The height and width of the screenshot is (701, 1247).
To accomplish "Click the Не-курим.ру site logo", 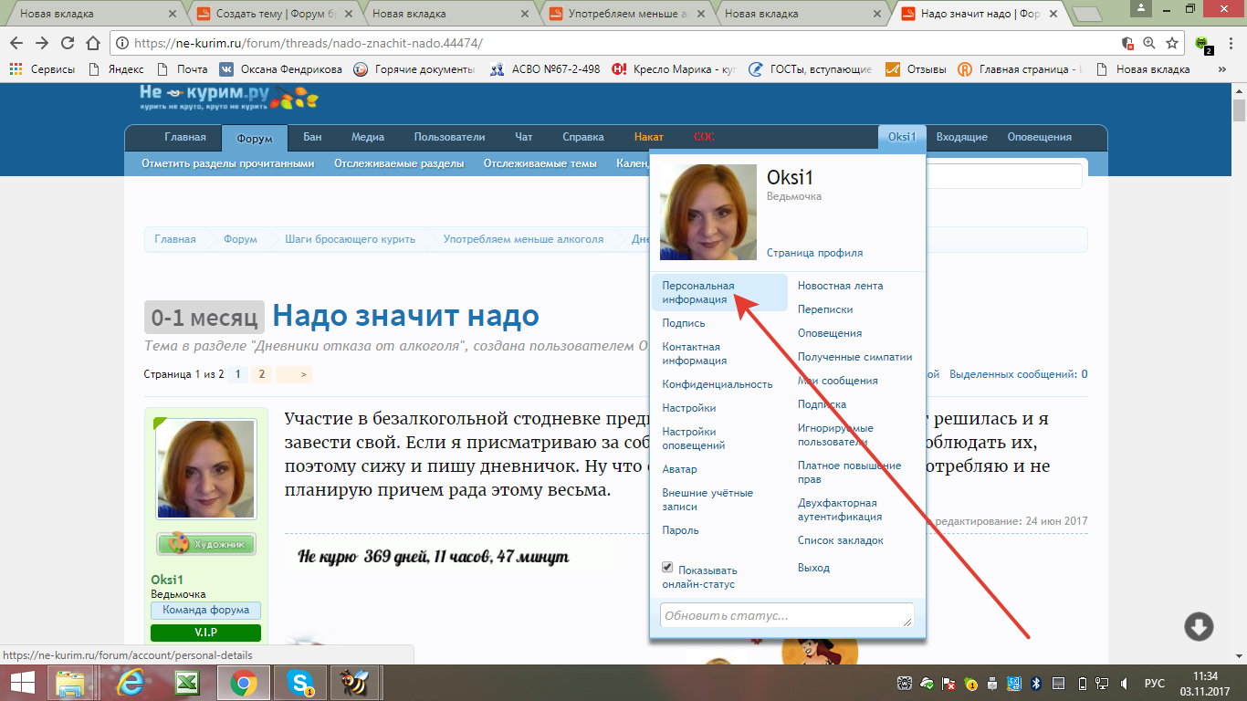I will pos(228,99).
